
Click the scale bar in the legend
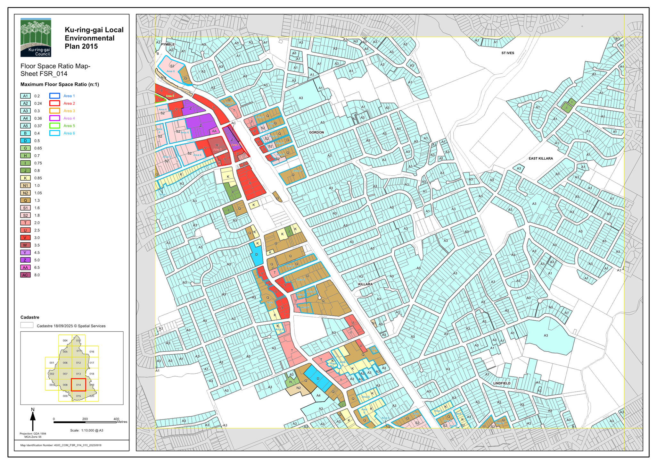click(x=86, y=422)
